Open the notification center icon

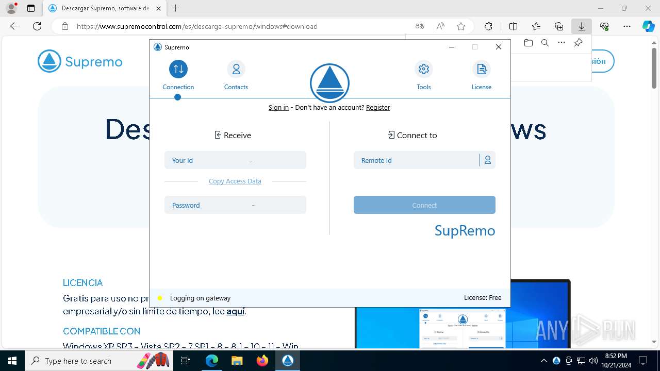[643, 361]
